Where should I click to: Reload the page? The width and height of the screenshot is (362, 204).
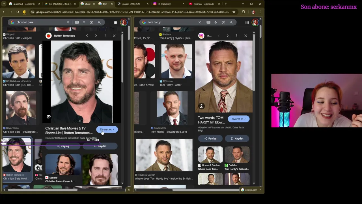coord(18,12)
